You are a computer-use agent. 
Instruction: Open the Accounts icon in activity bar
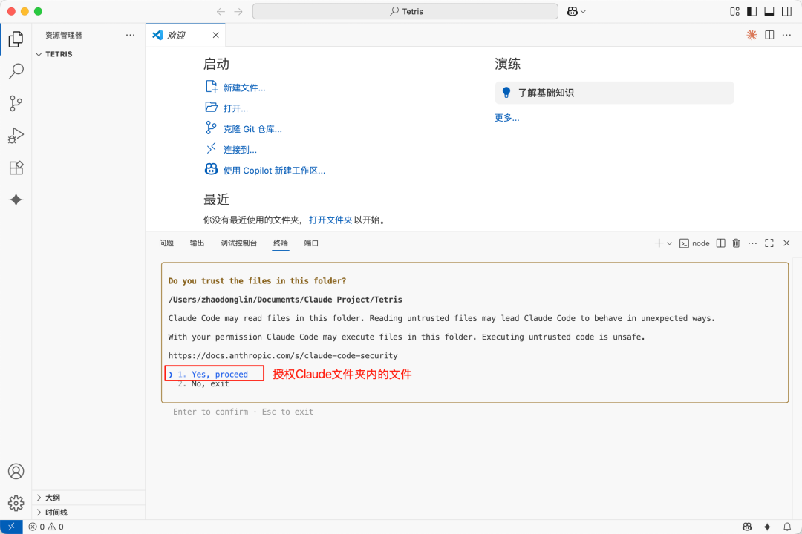point(16,471)
